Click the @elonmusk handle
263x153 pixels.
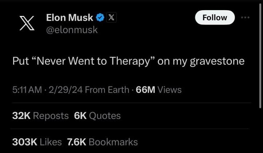click(72, 30)
